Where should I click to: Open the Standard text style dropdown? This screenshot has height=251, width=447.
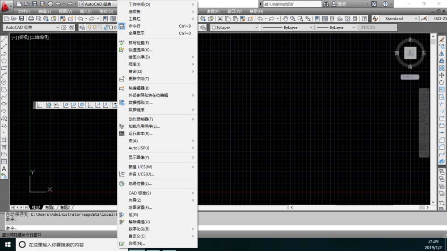pyautogui.click(x=399, y=18)
